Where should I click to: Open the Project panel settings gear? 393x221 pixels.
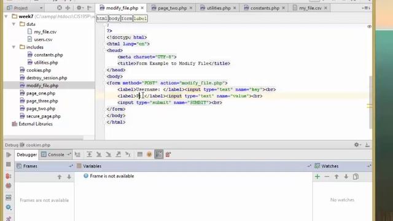point(79,8)
